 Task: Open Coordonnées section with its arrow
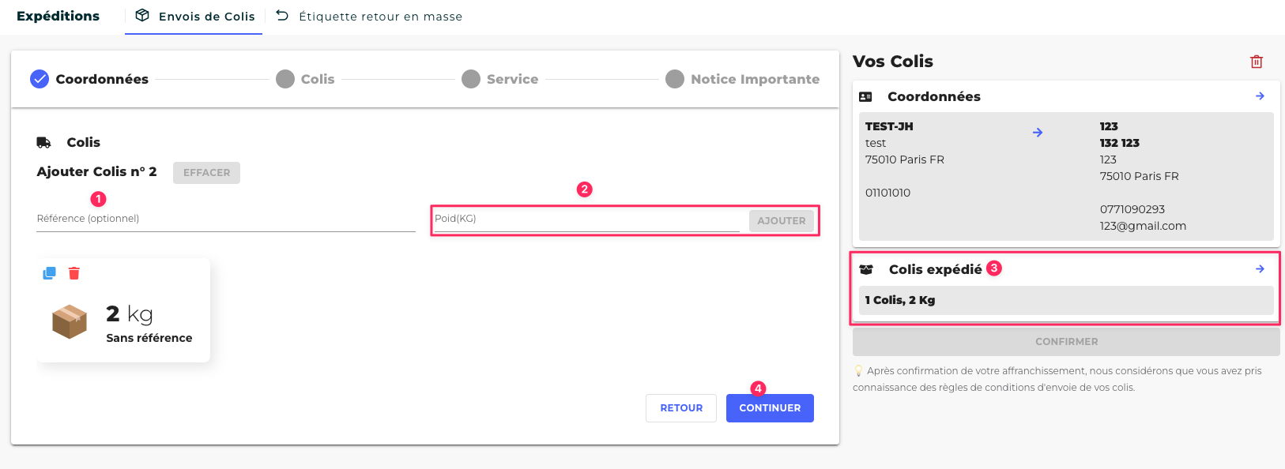[x=1260, y=96]
